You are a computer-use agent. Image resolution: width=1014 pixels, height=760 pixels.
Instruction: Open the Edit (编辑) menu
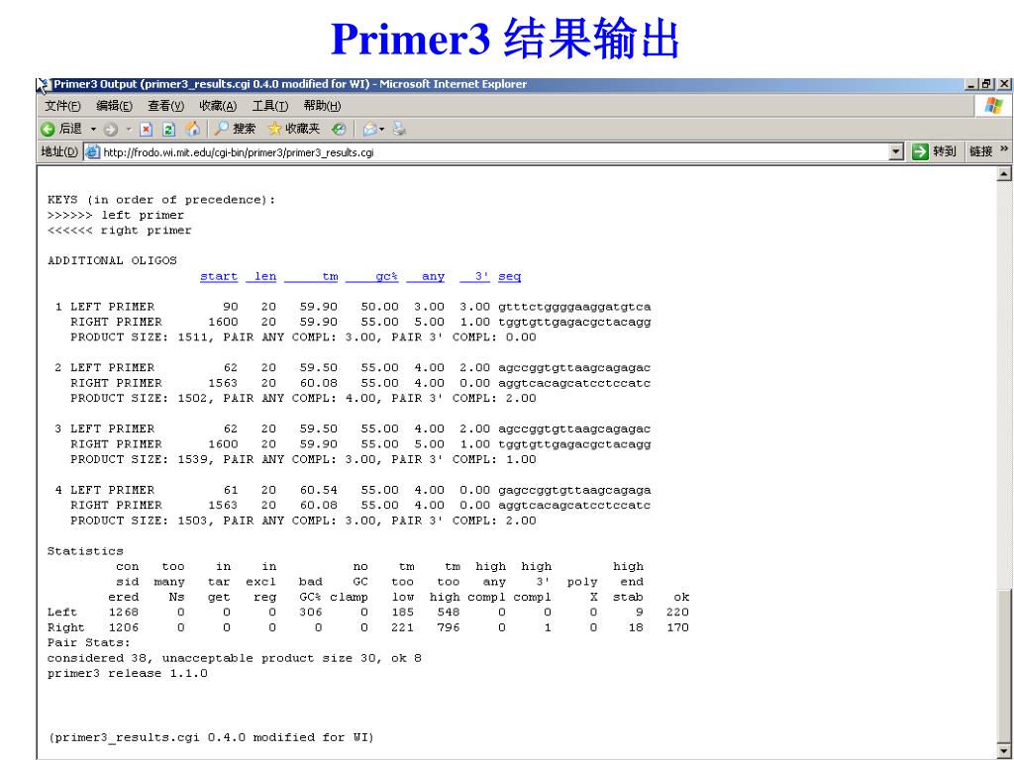(x=115, y=106)
